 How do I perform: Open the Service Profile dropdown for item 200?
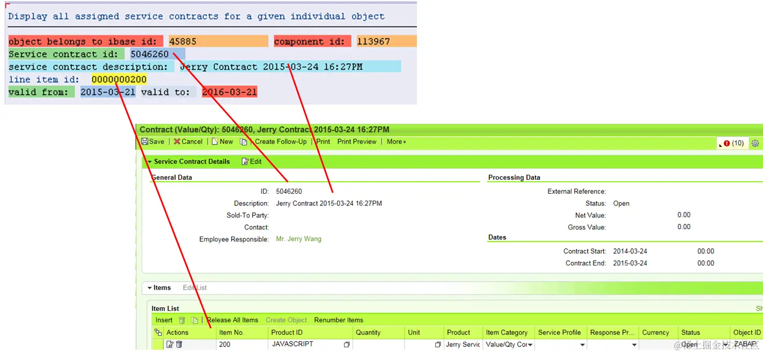point(582,345)
